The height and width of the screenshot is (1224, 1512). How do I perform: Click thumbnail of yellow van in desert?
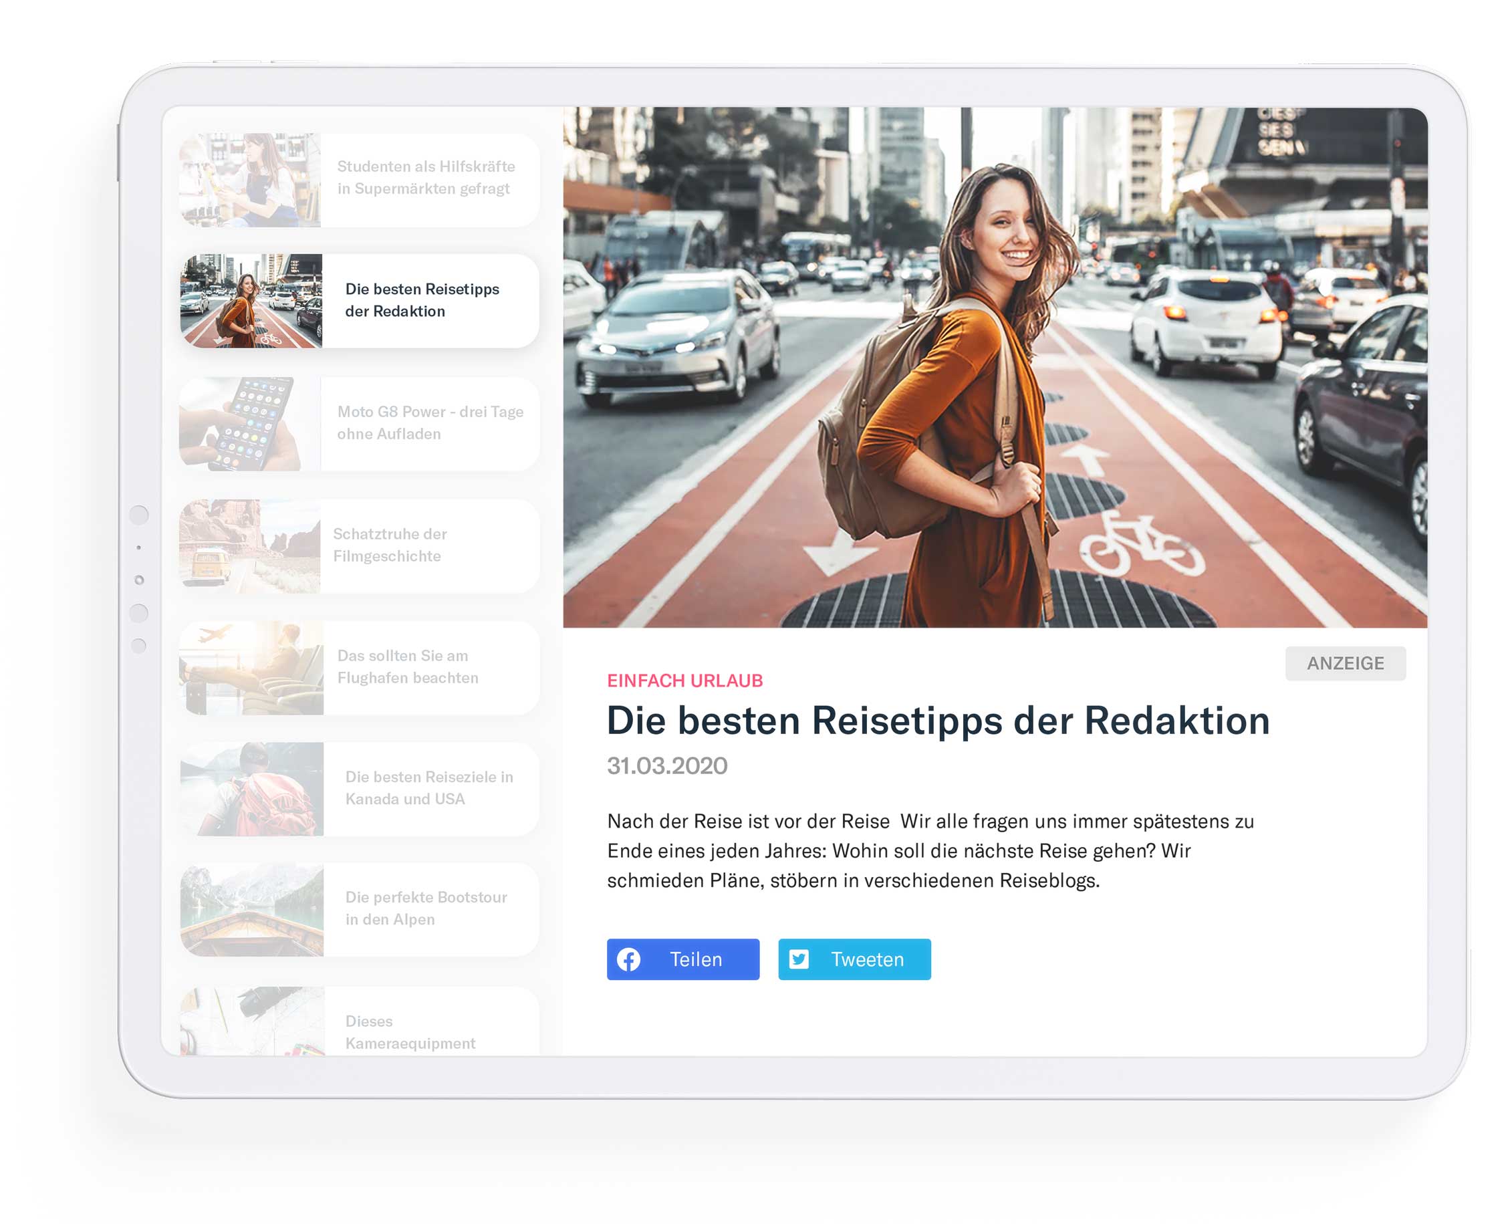(x=250, y=545)
